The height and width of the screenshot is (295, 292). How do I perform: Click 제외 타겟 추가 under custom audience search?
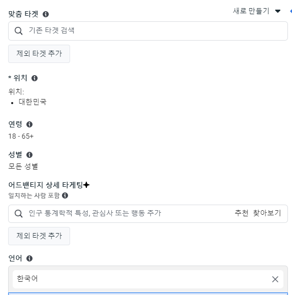39,54
